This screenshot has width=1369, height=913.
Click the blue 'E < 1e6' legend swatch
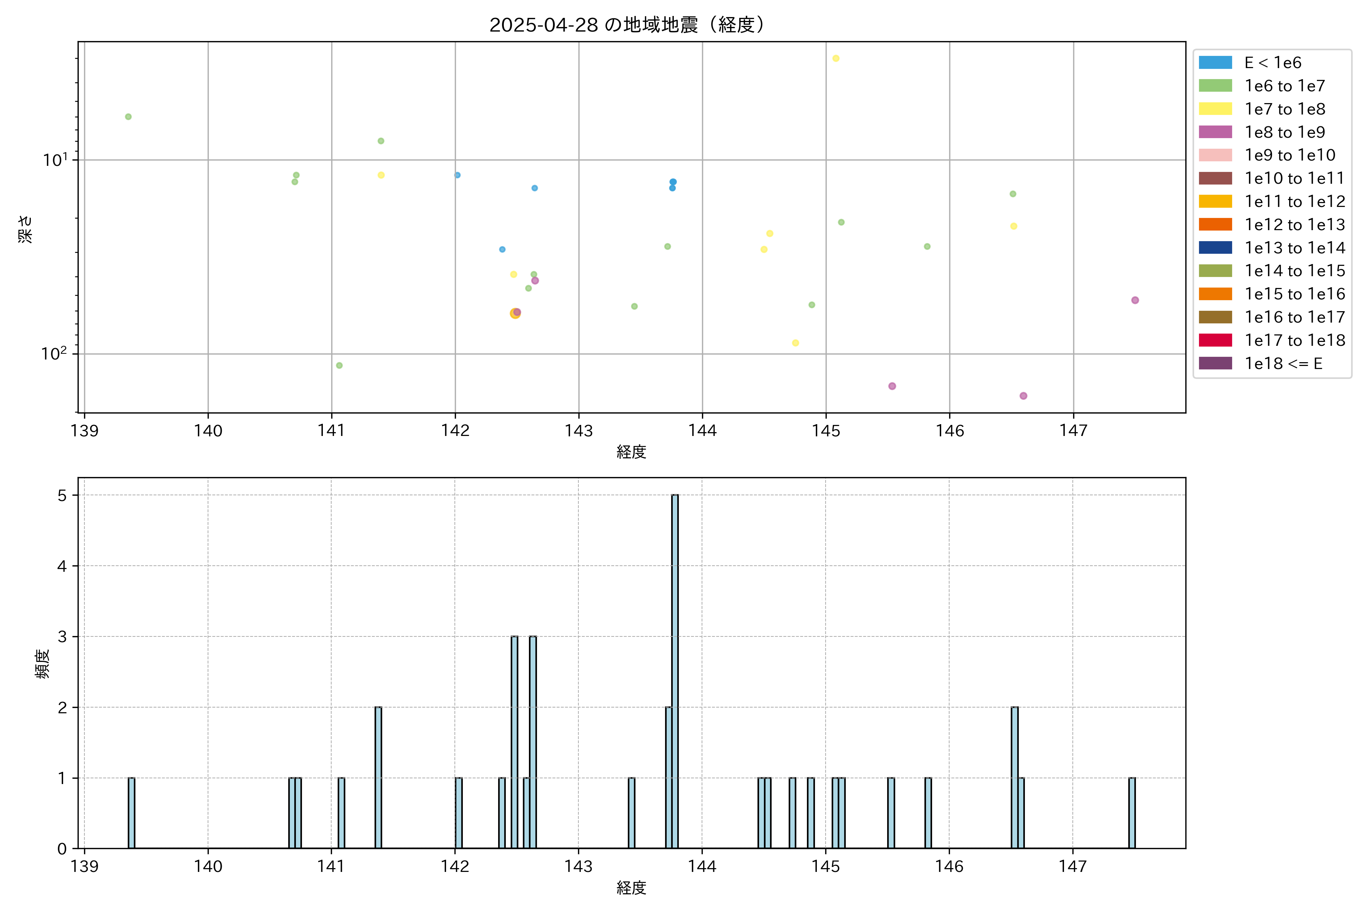click(1215, 62)
